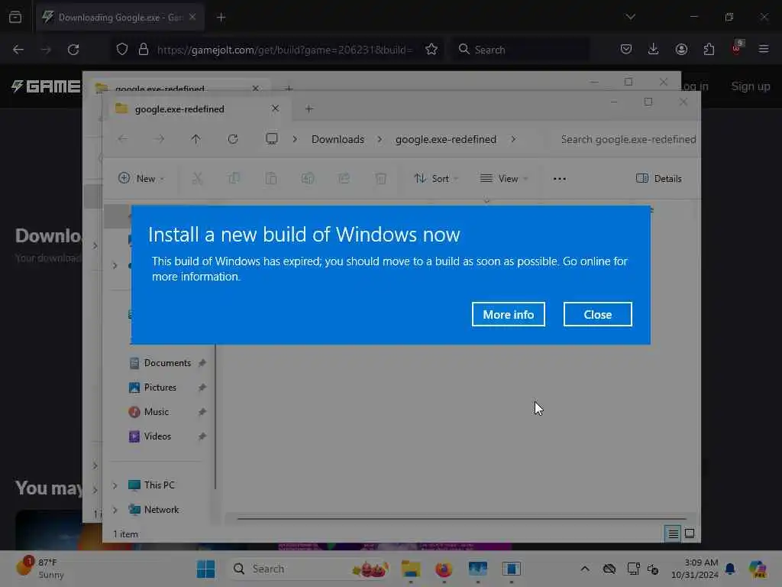Open Firefox application hamburger menu
The width and height of the screenshot is (782, 587).
[x=764, y=49]
